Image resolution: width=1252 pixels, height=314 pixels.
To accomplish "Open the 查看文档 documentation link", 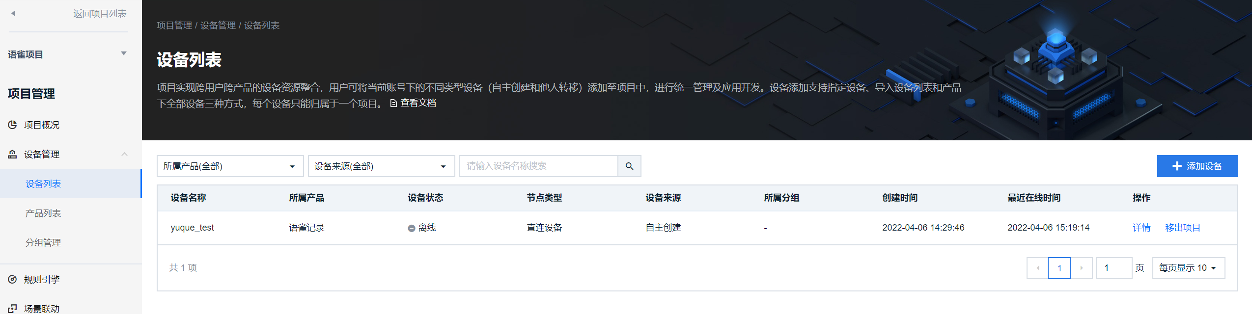I will [x=418, y=103].
